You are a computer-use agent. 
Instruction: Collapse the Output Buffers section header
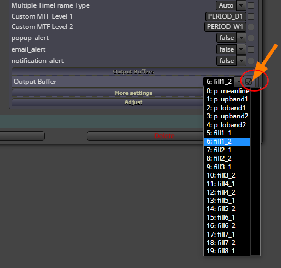(134, 71)
